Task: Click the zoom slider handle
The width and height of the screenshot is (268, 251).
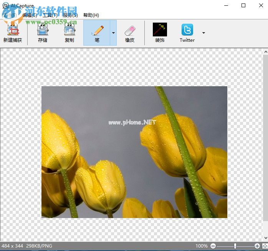Action: 235,246
